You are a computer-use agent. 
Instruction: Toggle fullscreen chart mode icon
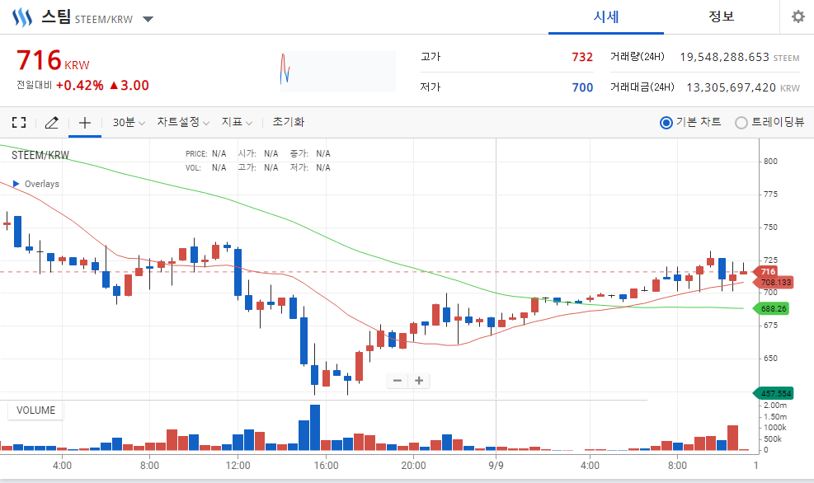pos(19,123)
